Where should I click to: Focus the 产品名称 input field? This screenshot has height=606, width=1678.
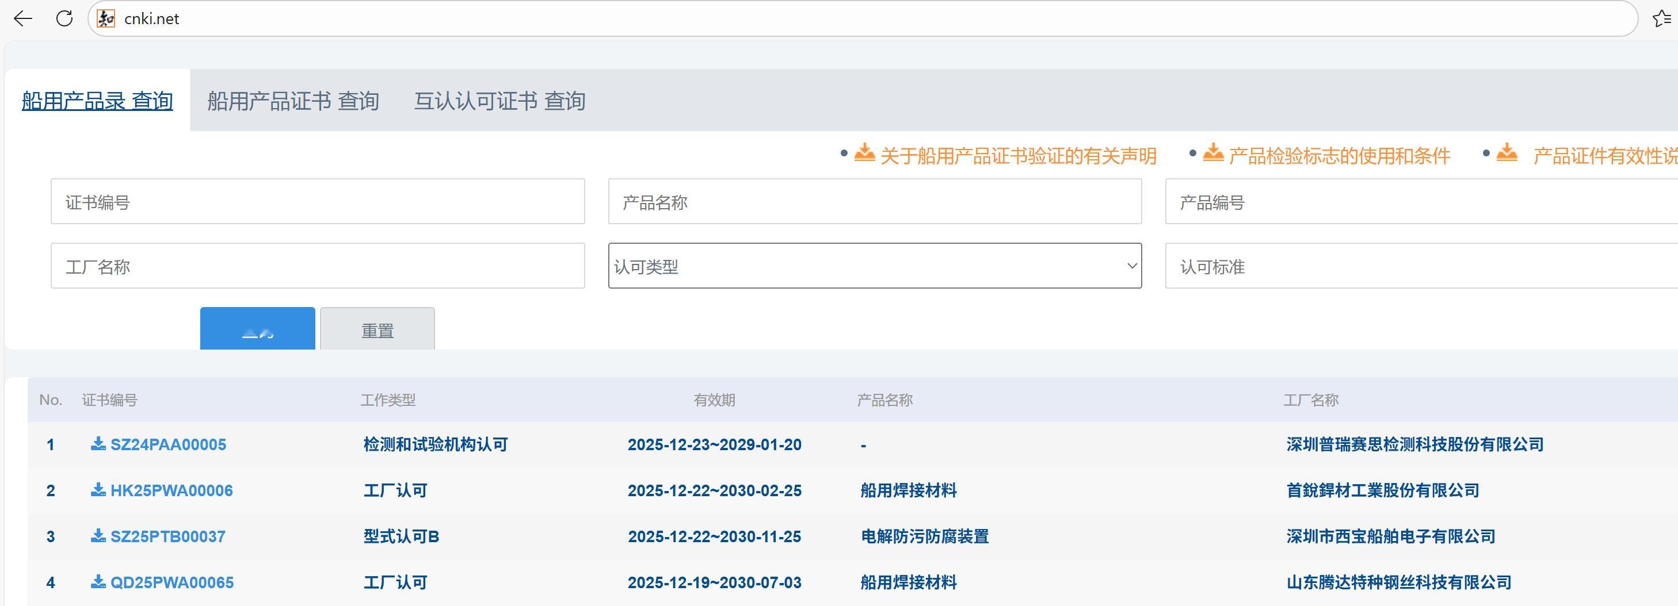click(875, 202)
